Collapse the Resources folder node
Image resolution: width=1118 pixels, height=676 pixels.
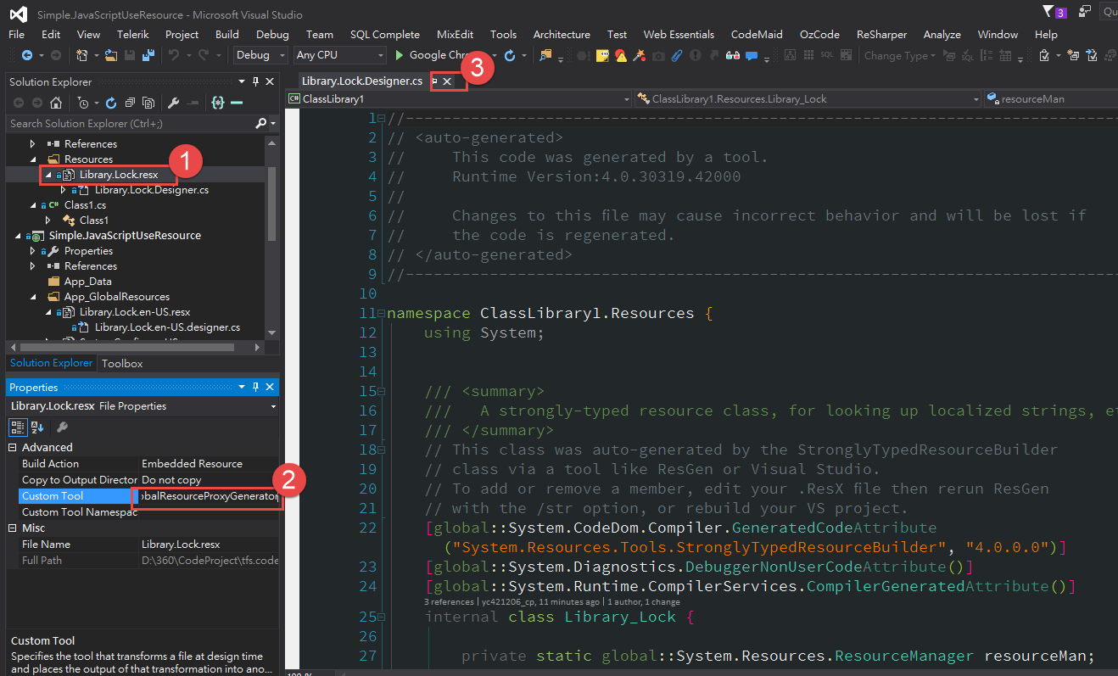coord(33,159)
